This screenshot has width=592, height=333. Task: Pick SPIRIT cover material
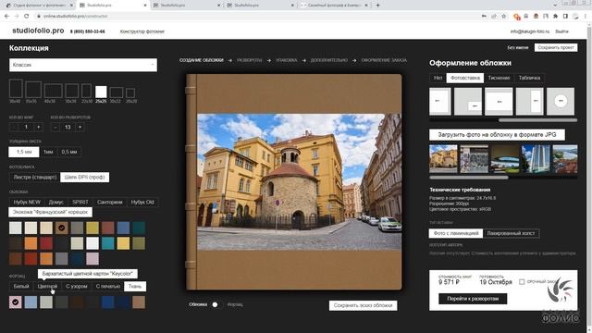click(80, 202)
